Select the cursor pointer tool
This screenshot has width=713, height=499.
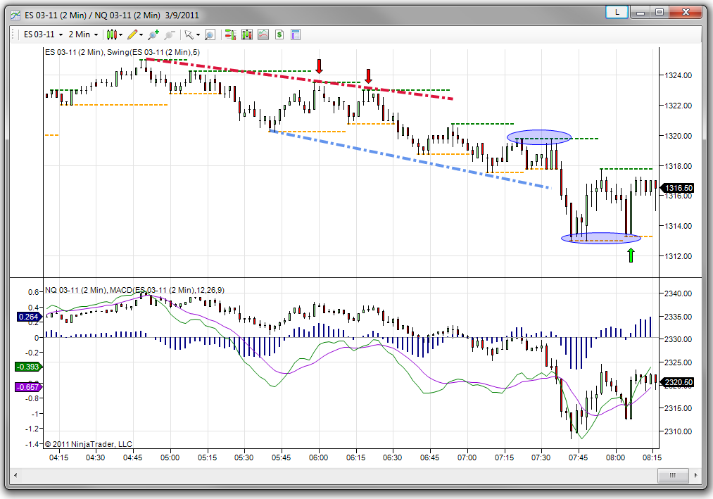188,34
